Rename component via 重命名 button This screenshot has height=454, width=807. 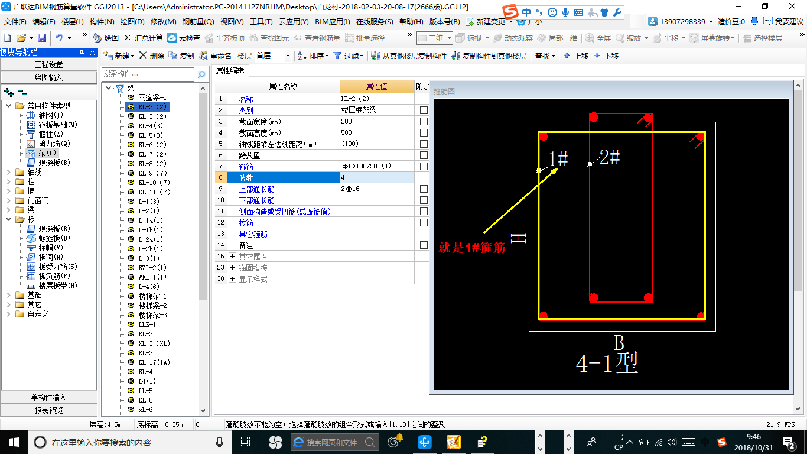(x=215, y=56)
